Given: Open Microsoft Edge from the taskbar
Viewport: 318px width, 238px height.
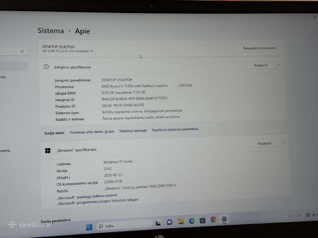Looking at the screenshot, I should tap(192, 221).
